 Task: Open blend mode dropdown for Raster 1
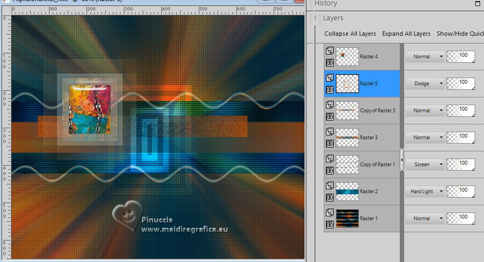pos(425,218)
